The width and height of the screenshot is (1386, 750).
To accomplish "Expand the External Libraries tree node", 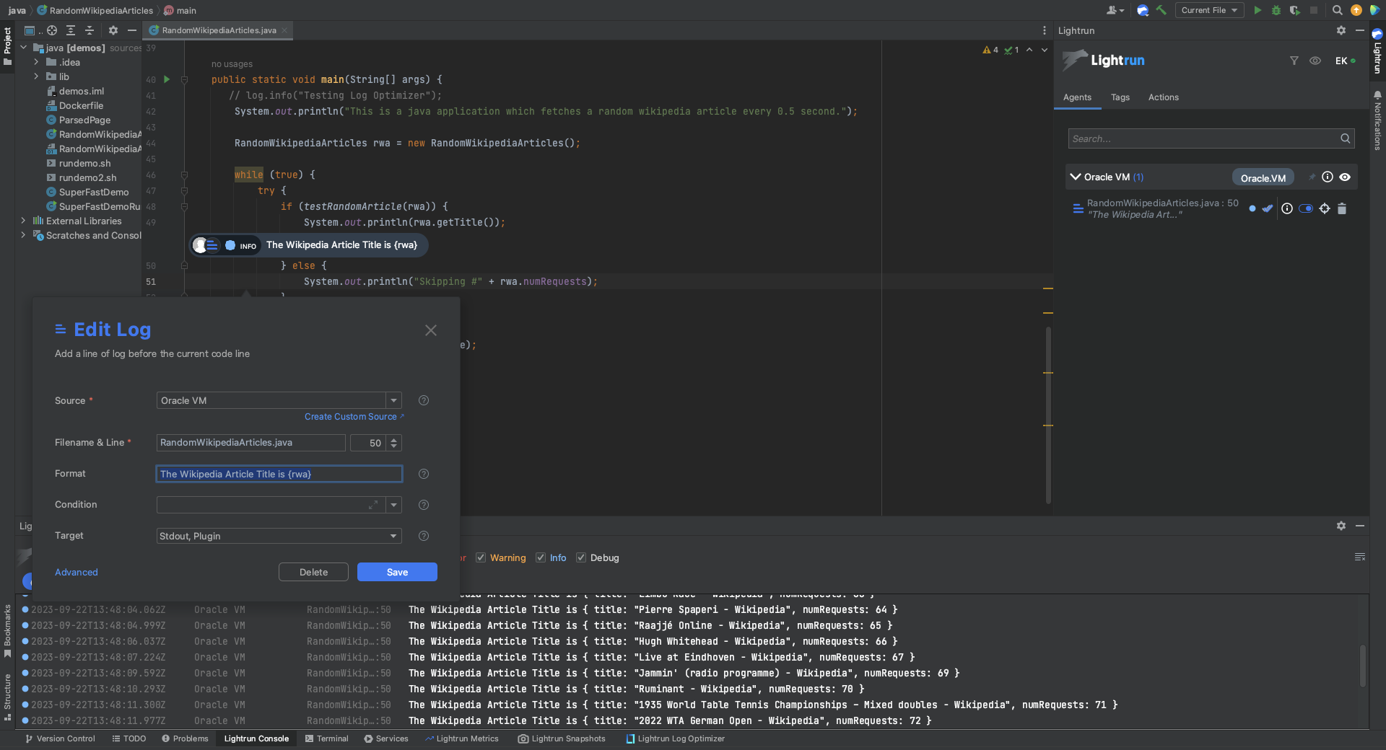I will [x=23, y=221].
